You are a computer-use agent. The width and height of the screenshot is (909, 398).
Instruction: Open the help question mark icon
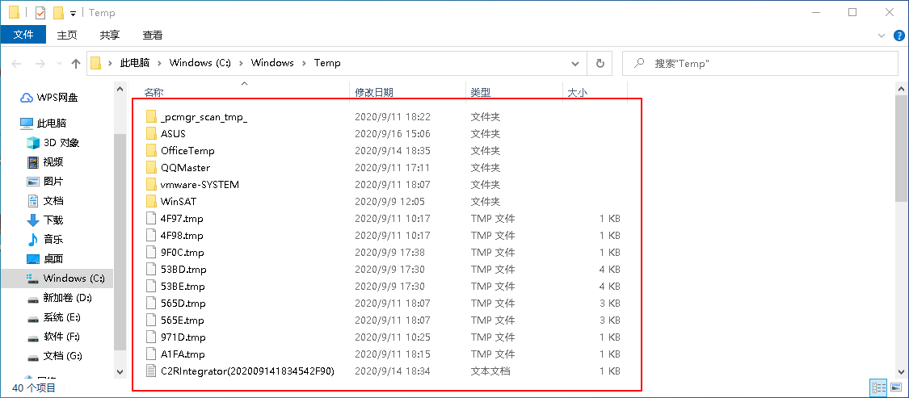click(x=898, y=36)
